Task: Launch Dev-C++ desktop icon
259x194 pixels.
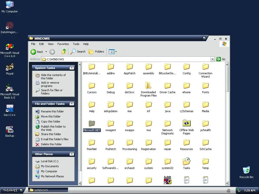Action: 10,110
